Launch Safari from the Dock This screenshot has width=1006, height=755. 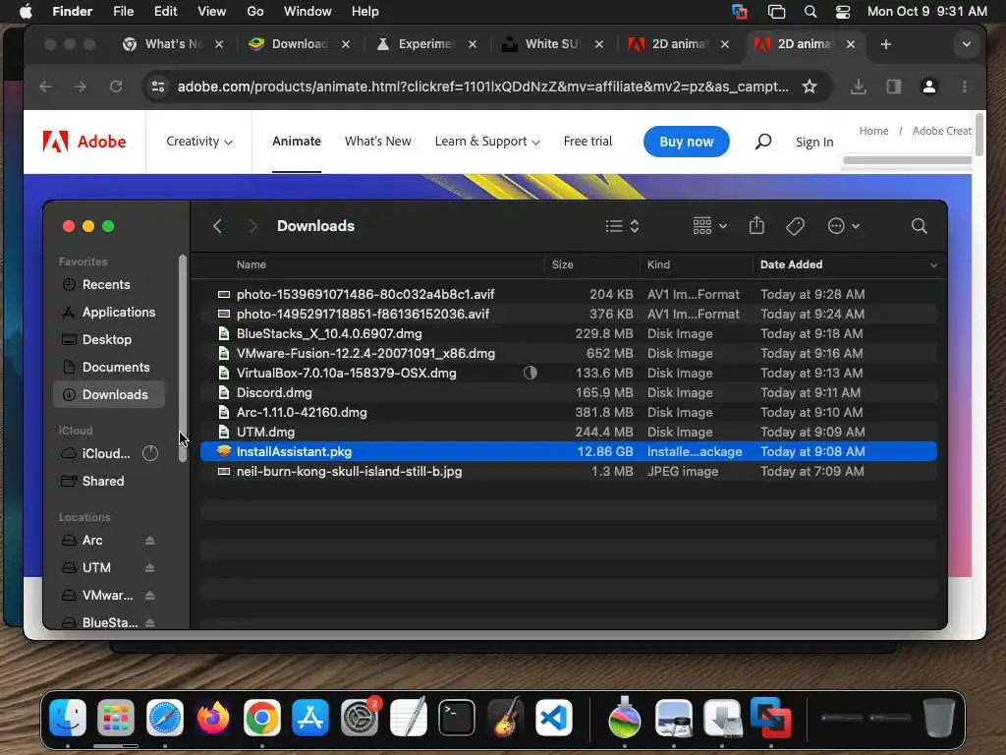point(165,718)
